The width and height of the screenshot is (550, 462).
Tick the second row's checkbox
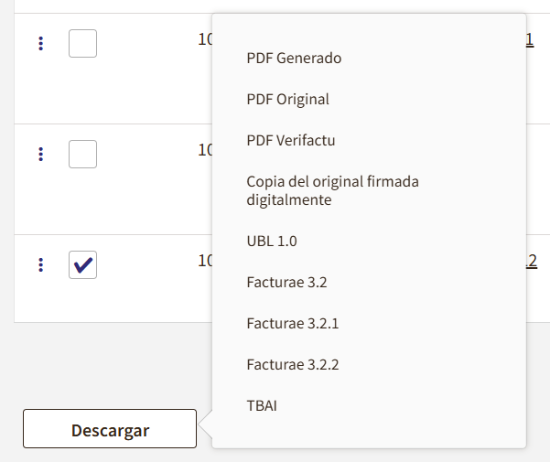coord(82,154)
